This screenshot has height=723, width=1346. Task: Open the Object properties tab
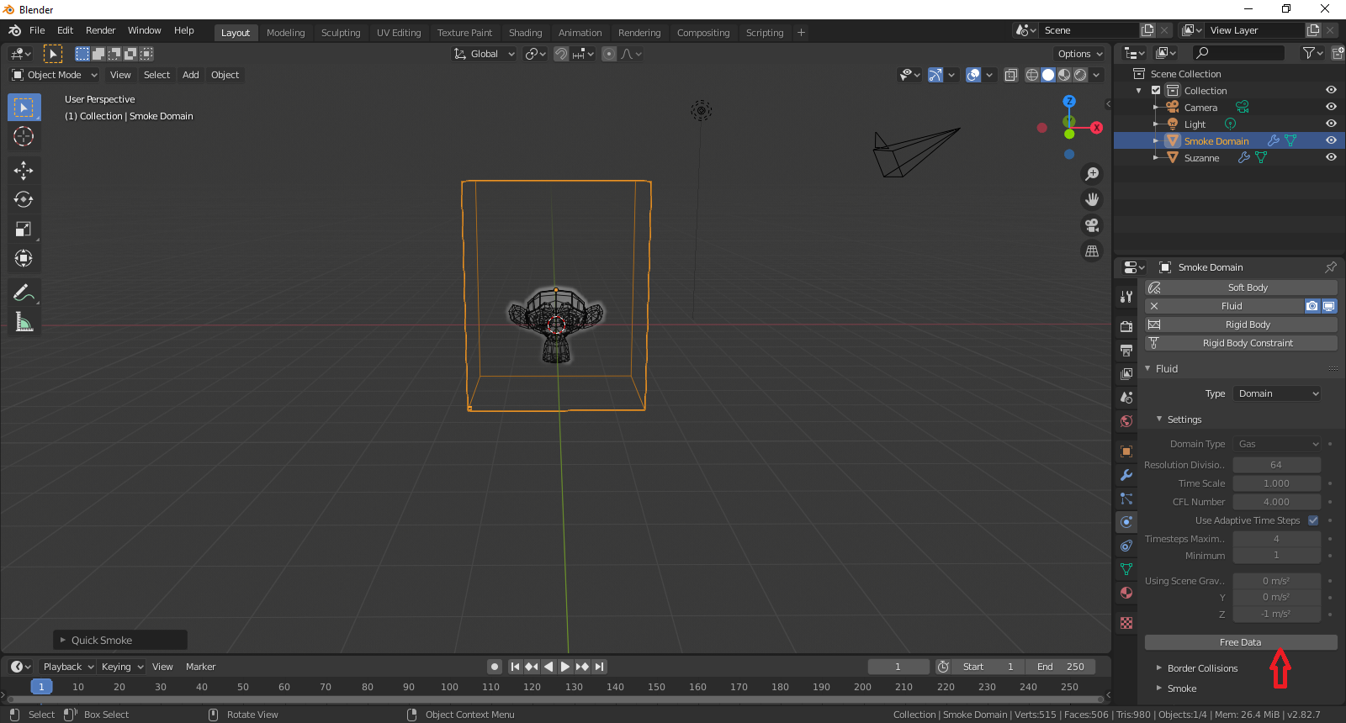(x=1126, y=451)
